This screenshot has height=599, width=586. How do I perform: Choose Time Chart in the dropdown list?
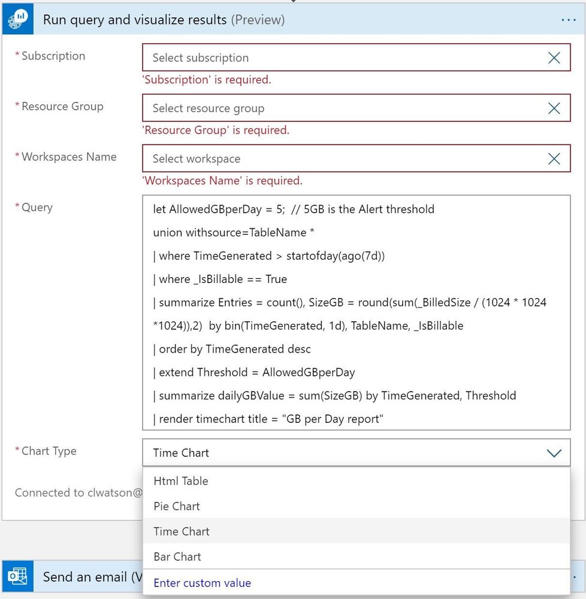pyautogui.click(x=356, y=531)
